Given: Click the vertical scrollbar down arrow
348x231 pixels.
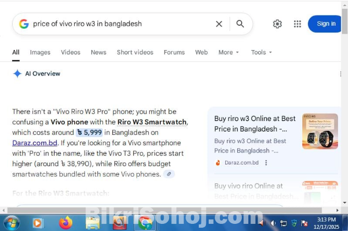Looking at the screenshot, I should point(344,201).
